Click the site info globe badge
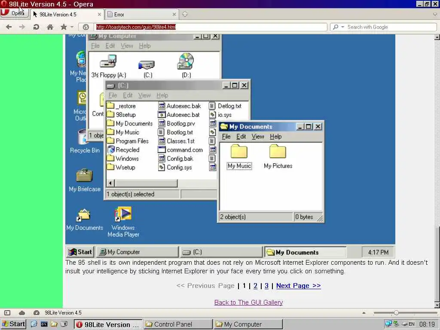The image size is (440, 330). click(x=86, y=27)
